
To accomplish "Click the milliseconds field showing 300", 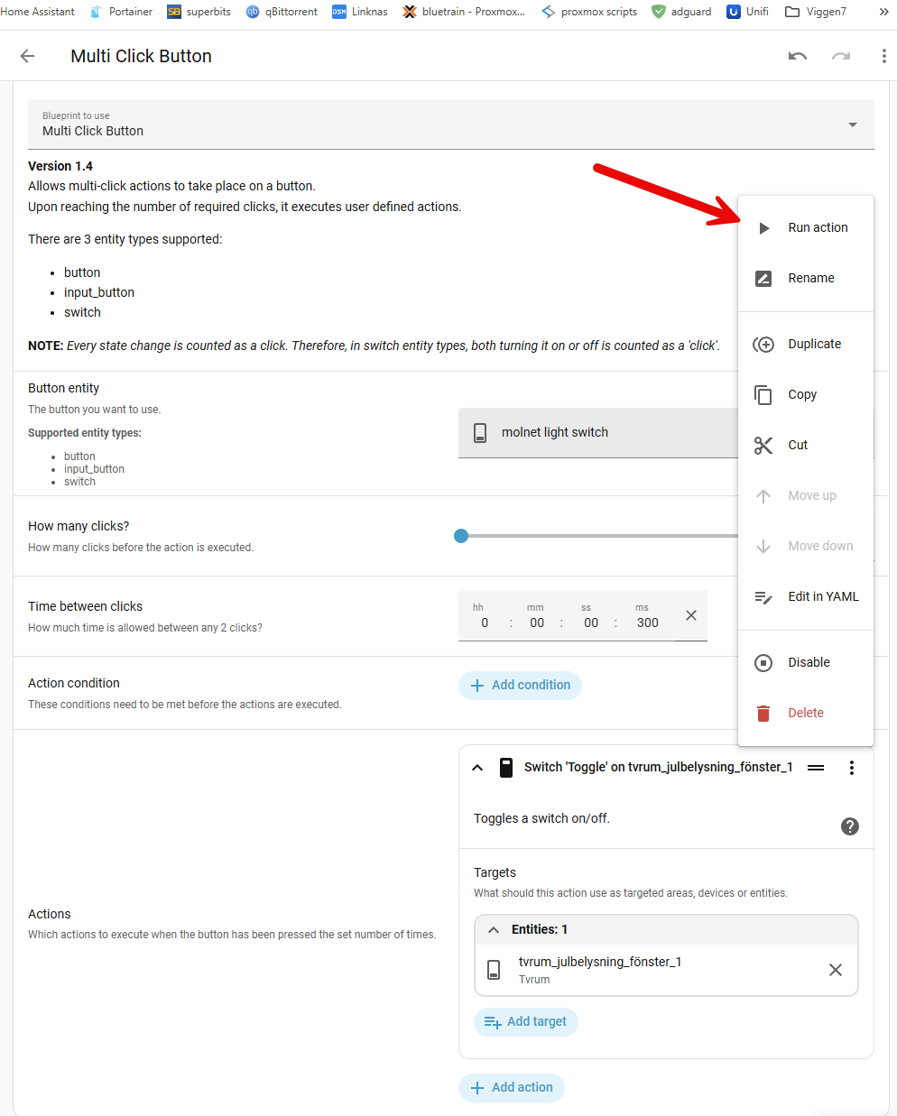I will 648,623.
